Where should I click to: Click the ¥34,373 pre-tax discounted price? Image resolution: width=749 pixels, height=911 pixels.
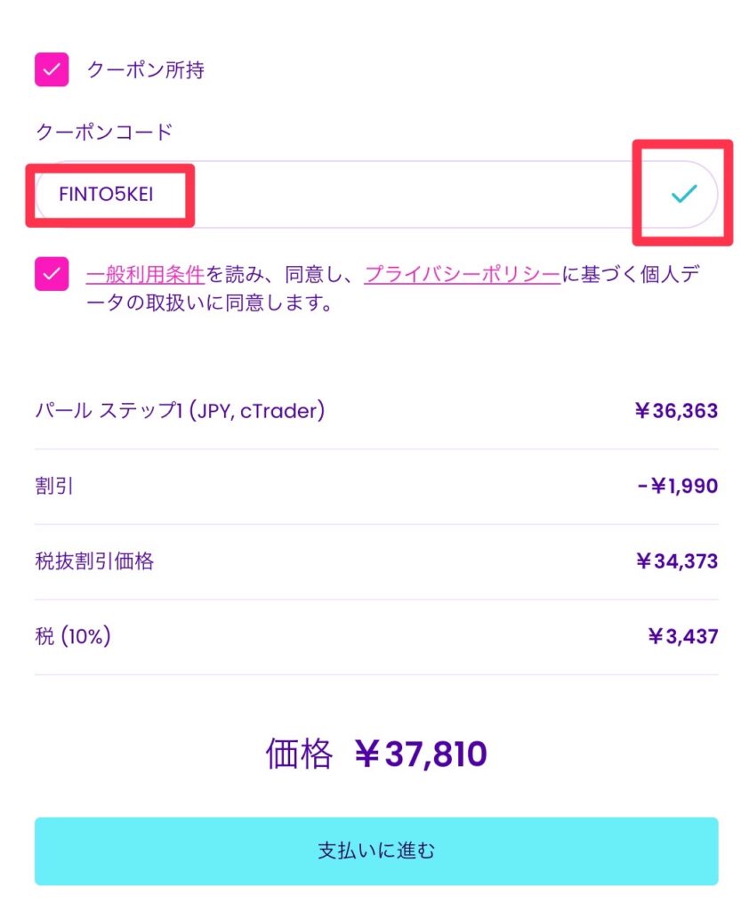(x=676, y=561)
